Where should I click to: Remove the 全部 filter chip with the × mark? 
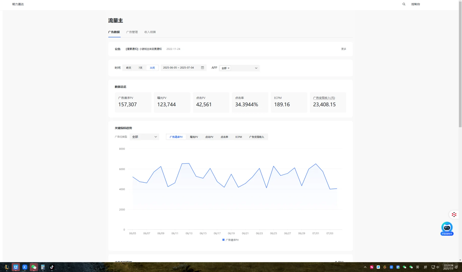(x=229, y=68)
